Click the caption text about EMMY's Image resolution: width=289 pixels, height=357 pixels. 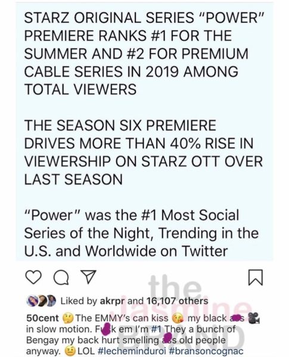[143, 334]
